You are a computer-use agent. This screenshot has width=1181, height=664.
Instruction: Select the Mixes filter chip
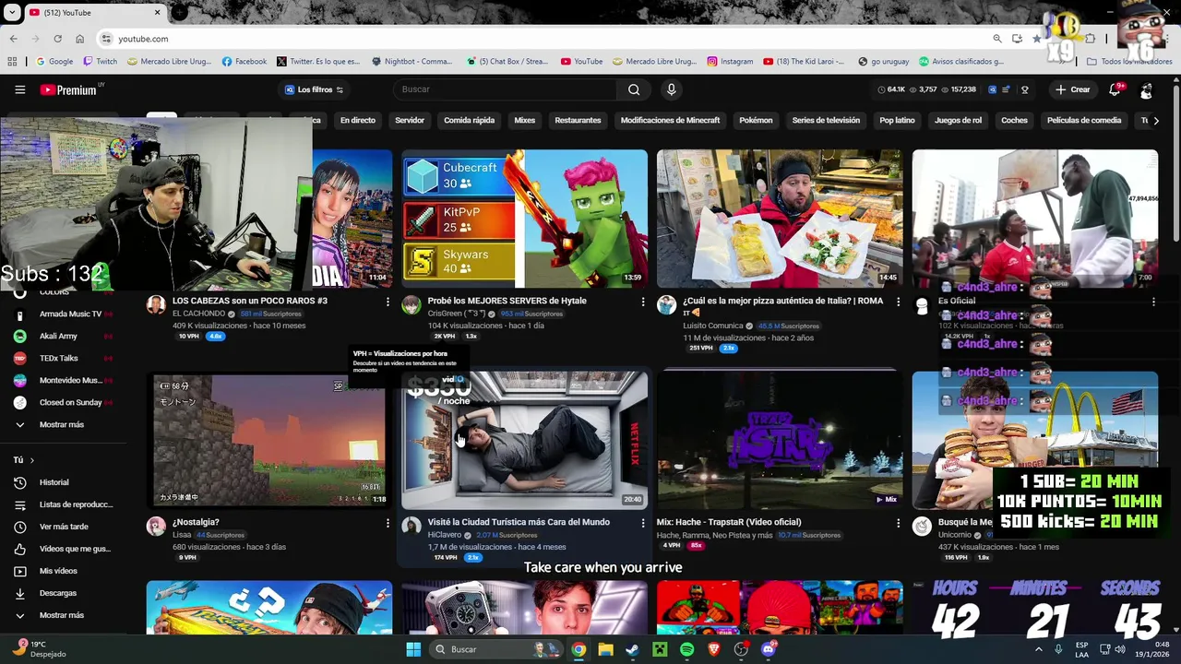point(524,121)
